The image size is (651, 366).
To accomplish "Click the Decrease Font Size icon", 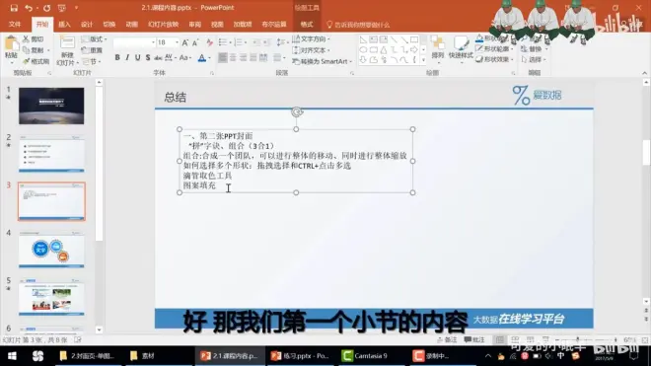I will (195, 42).
